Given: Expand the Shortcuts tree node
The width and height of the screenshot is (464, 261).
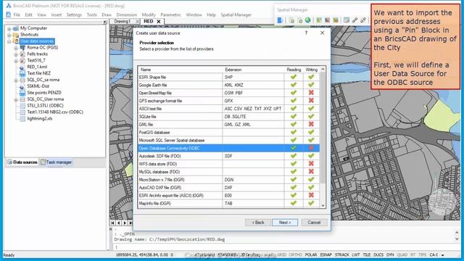Looking at the screenshot, I should [9, 35].
